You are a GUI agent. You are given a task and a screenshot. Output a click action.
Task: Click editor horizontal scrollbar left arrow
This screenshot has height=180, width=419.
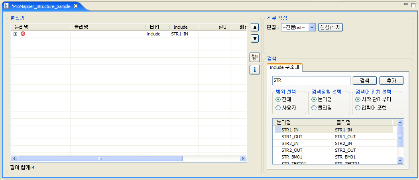click(x=14, y=158)
